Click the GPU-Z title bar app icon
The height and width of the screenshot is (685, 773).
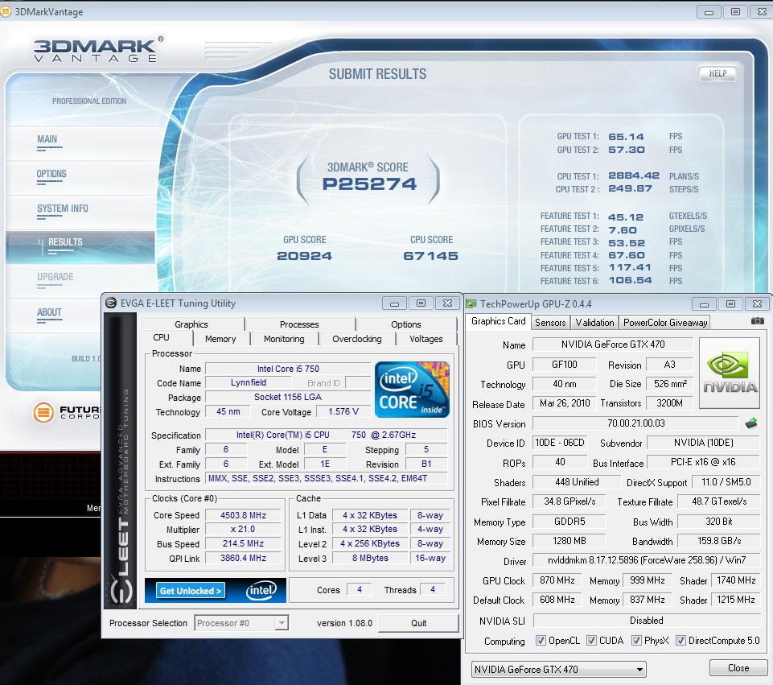pos(472,303)
